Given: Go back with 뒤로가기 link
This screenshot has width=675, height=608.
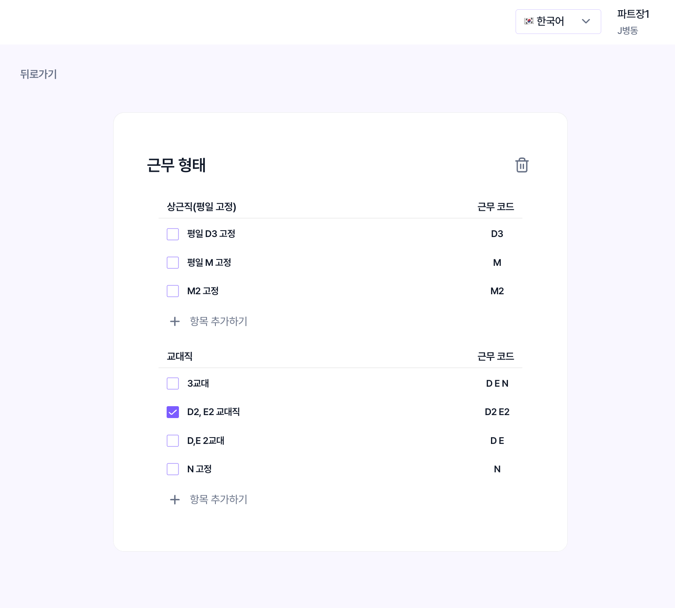Looking at the screenshot, I should click(x=39, y=74).
